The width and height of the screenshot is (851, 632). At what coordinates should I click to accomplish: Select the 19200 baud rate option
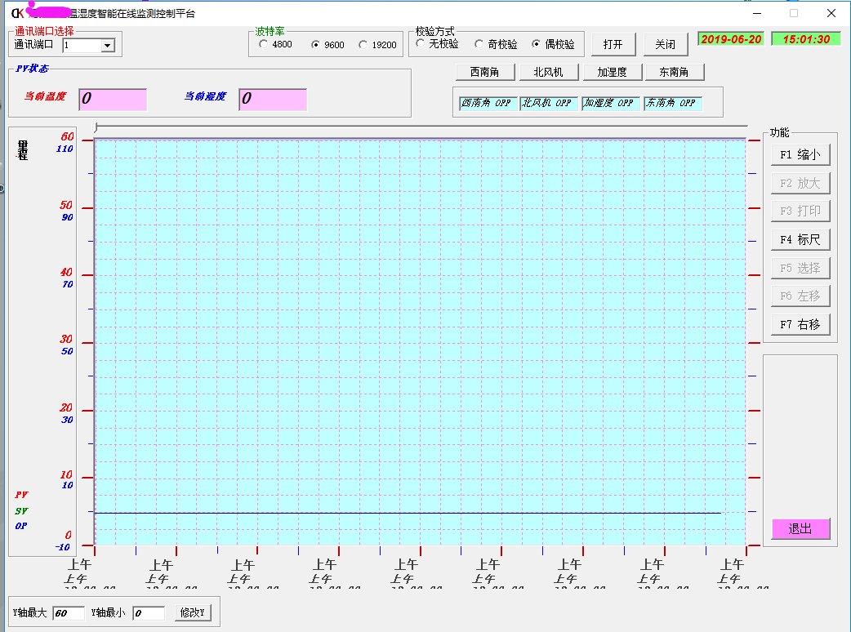point(363,45)
